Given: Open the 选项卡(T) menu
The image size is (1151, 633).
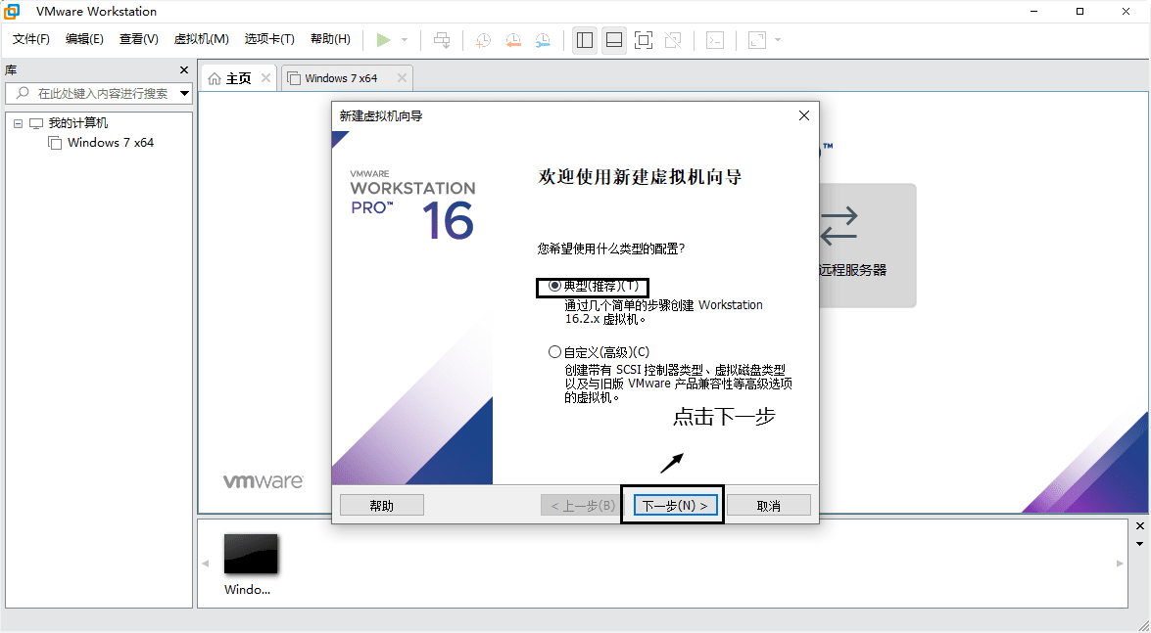Looking at the screenshot, I should click(269, 39).
